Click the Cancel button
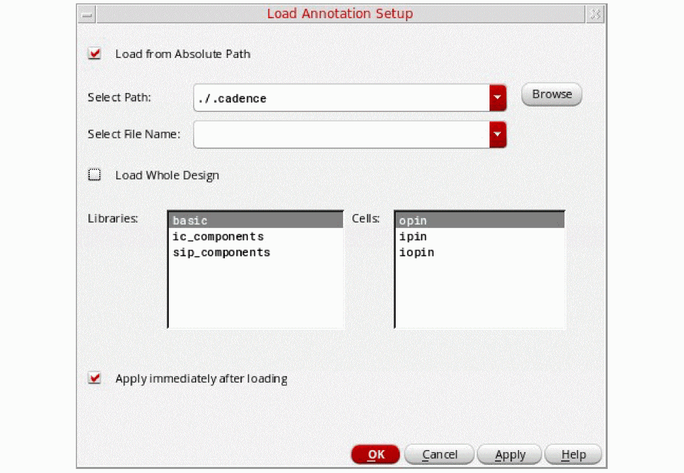This screenshot has width=684, height=473. (x=440, y=455)
